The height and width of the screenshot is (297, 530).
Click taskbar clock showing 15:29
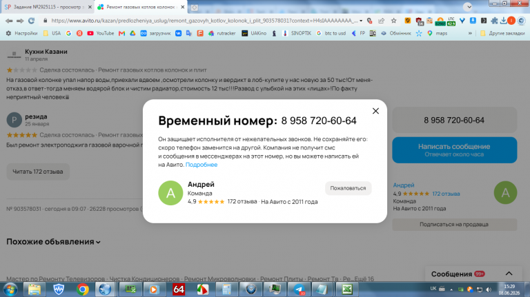point(509,289)
